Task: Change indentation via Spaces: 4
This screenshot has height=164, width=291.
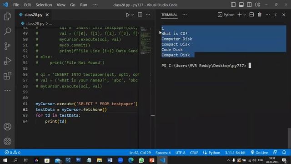Action: pos(163,153)
